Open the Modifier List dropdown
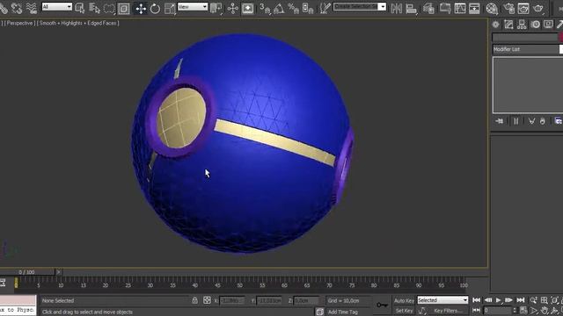This screenshot has height=316, width=563. tap(528, 49)
